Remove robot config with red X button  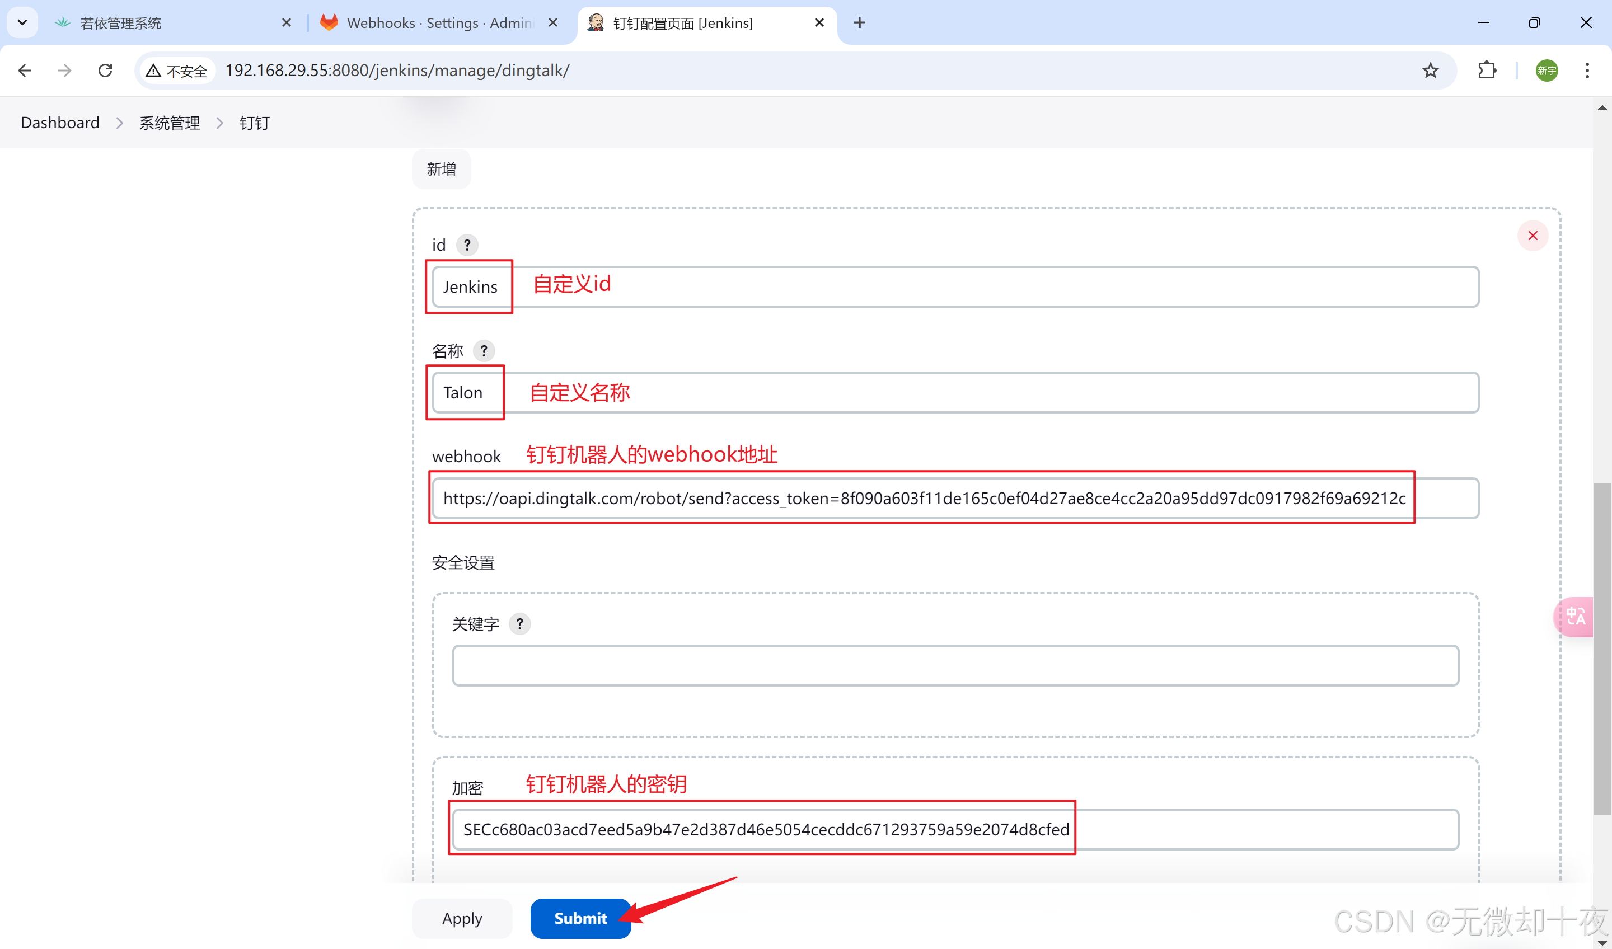pyautogui.click(x=1533, y=236)
